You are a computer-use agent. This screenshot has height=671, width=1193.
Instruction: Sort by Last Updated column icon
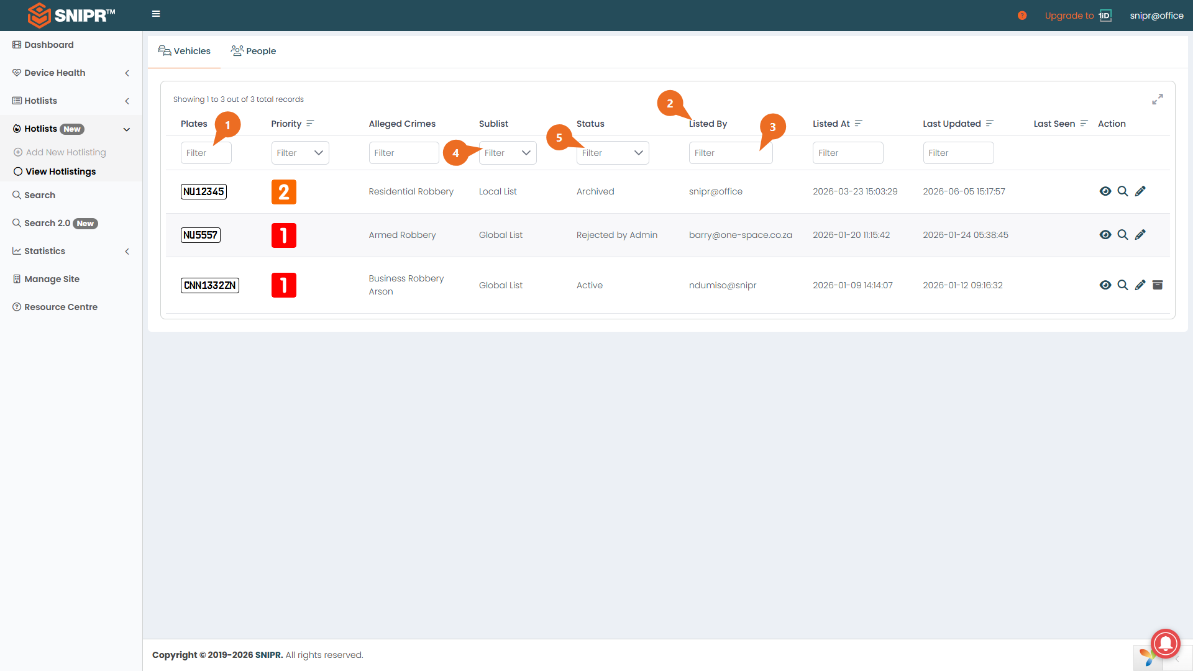(x=989, y=124)
